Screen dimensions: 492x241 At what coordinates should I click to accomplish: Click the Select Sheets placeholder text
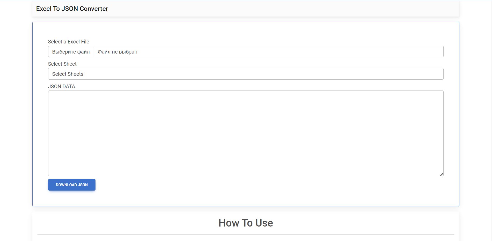pos(68,74)
